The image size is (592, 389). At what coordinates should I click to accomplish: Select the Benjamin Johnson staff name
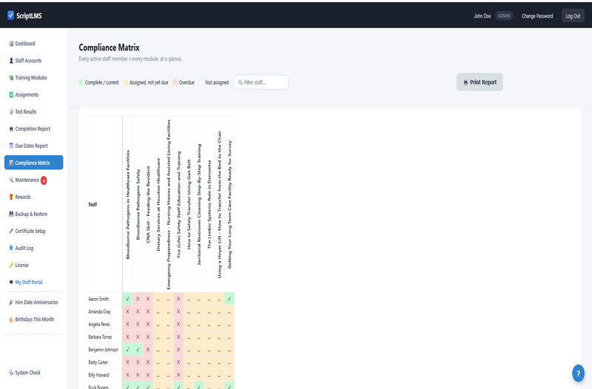tap(104, 350)
